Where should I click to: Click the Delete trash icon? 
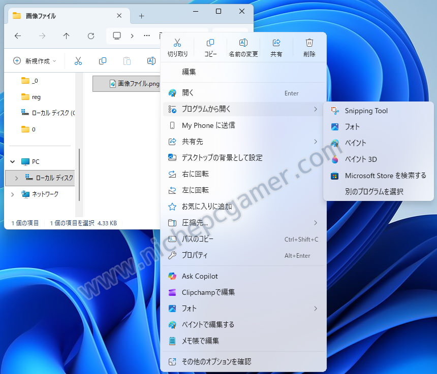[x=309, y=42]
